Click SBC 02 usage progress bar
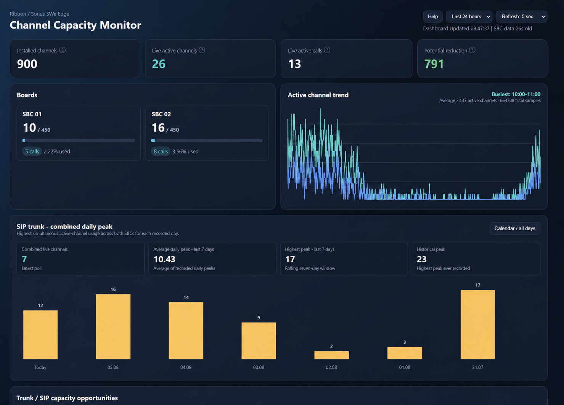 coord(207,140)
